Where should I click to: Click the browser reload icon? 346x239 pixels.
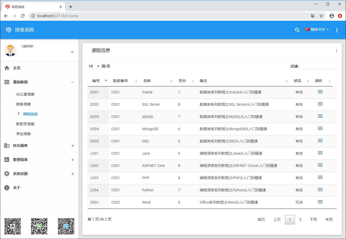tap(23, 16)
